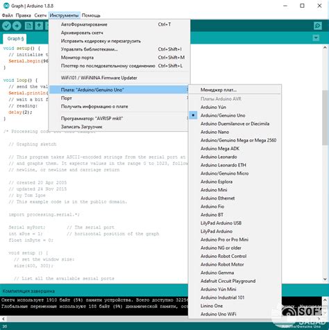Choose АвтоФорматирование from the menu
The image size is (329, 330).
click(119, 24)
